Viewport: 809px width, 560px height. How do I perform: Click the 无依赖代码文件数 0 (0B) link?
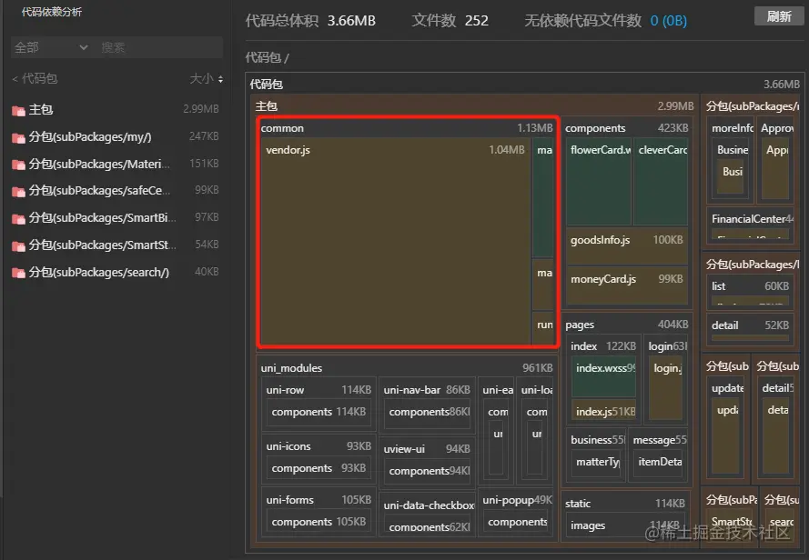pyautogui.click(x=668, y=21)
